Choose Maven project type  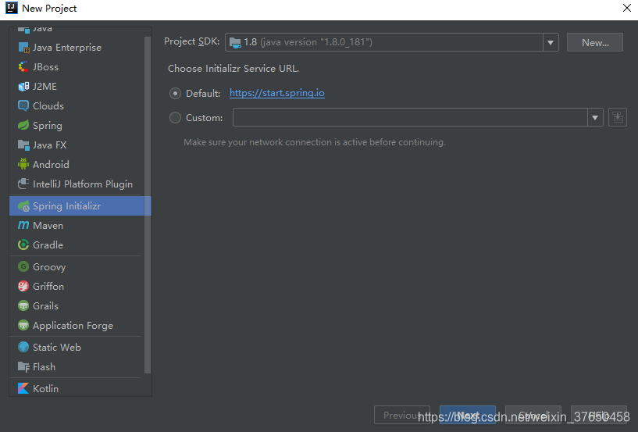[77, 225]
